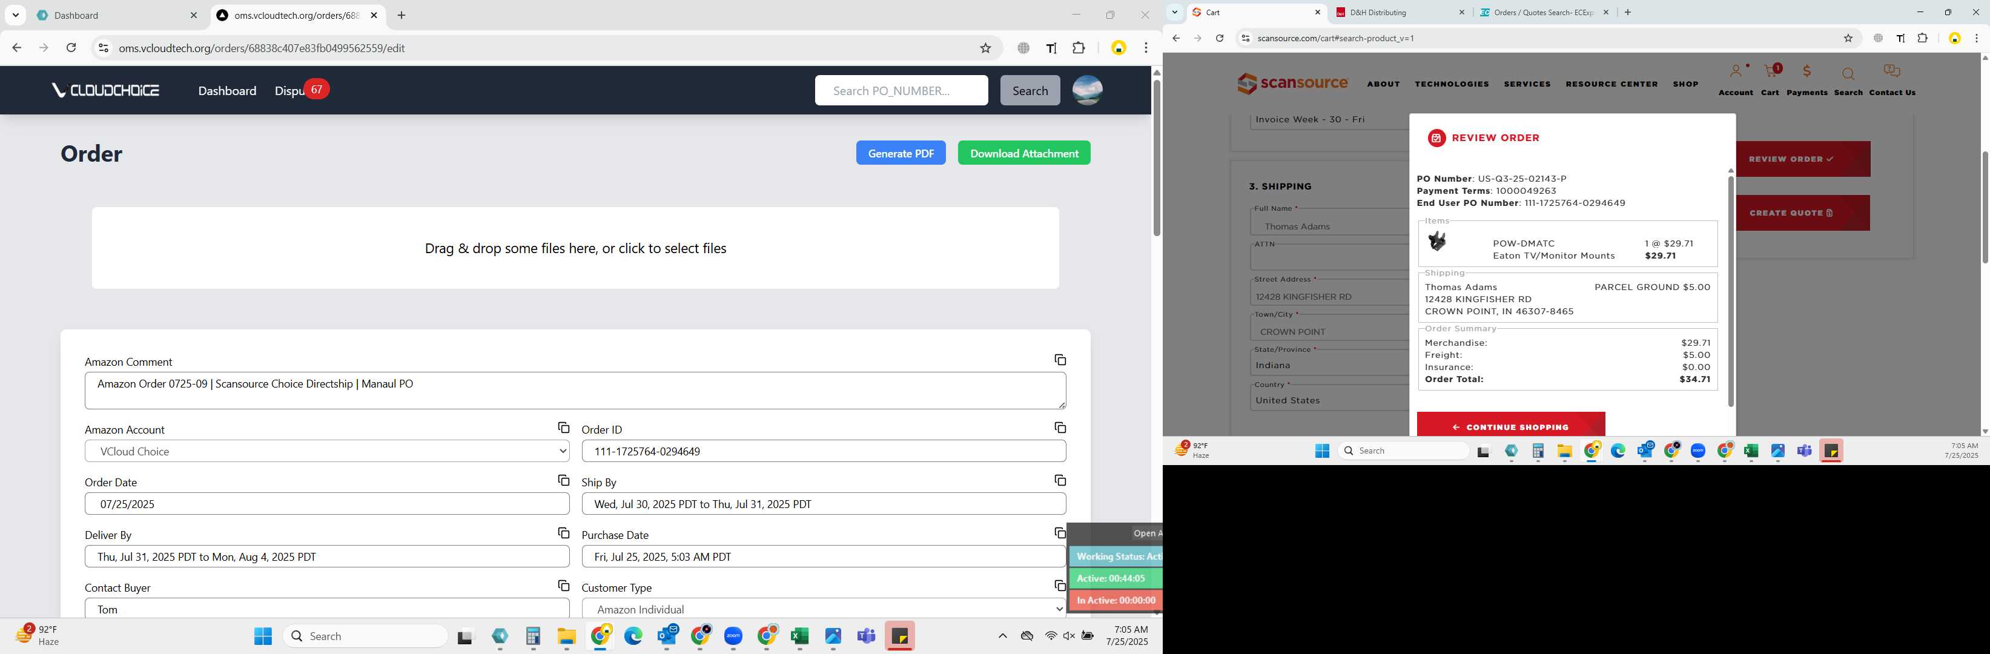The image size is (1990, 654).
Task: Open Zoom from taskbar below OMS window
Action: [x=733, y=636]
